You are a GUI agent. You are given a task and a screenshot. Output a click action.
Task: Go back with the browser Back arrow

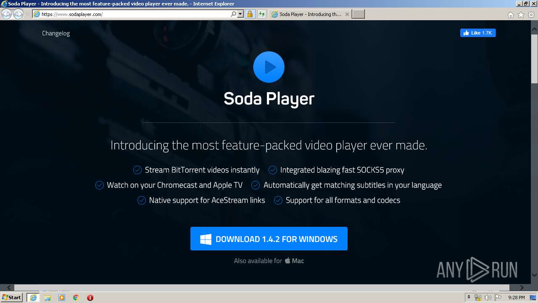[x=6, y=14]
